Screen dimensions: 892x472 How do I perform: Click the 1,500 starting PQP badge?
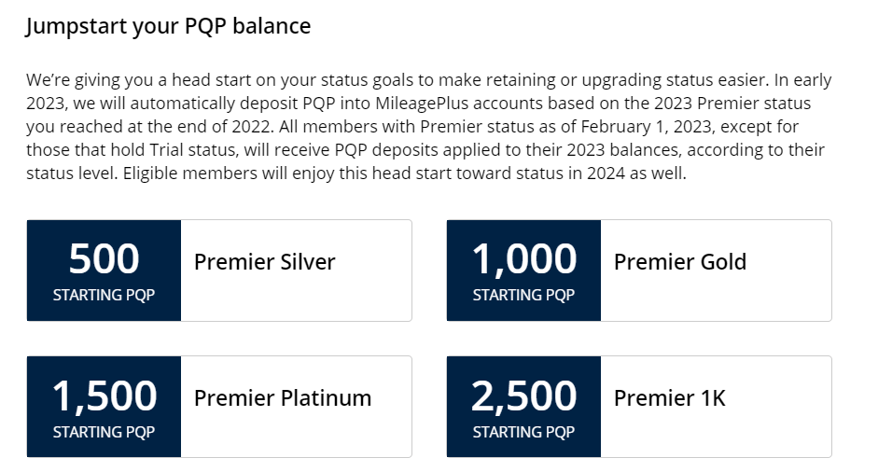click(x=105, y=407)
